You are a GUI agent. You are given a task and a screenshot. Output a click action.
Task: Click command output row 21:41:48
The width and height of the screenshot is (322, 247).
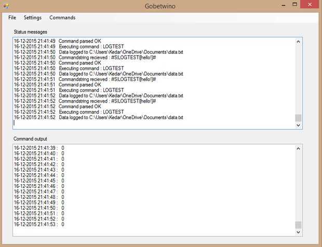tap(39, 197)
